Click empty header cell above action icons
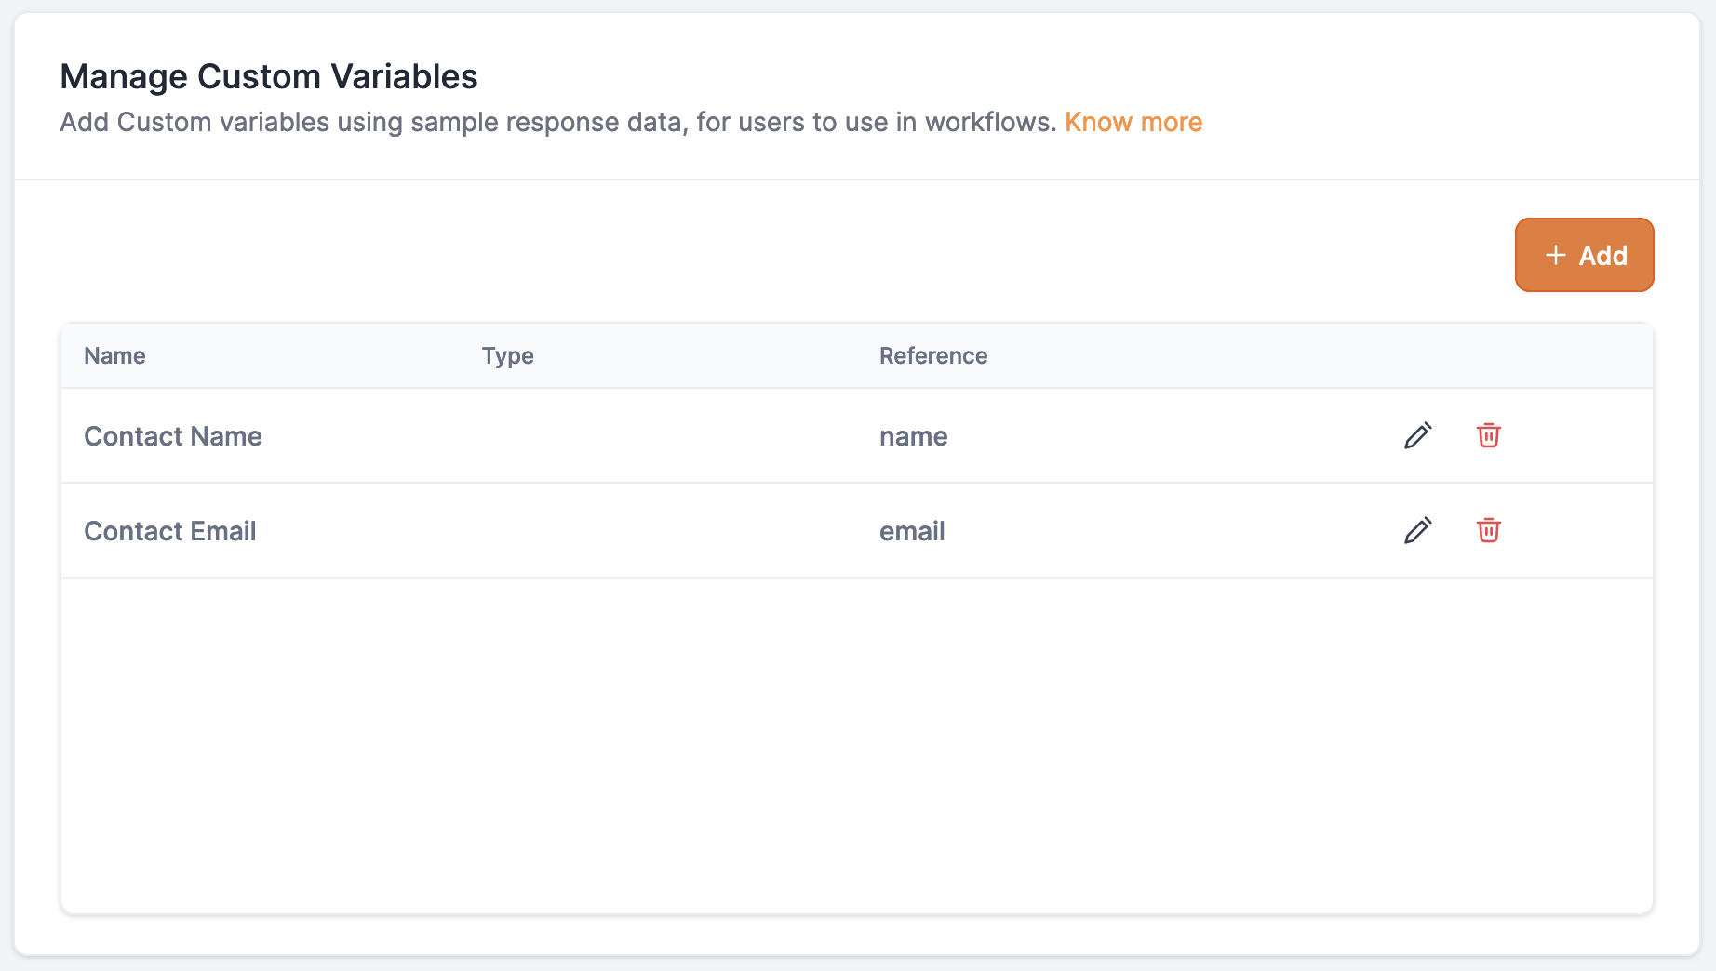1716x971 pixels. 1452,355
